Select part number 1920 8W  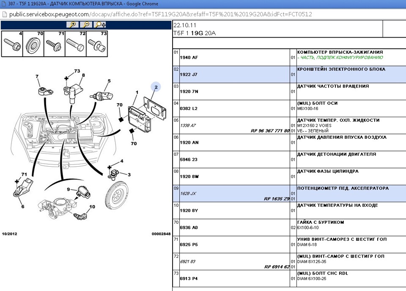pos(189,176)
